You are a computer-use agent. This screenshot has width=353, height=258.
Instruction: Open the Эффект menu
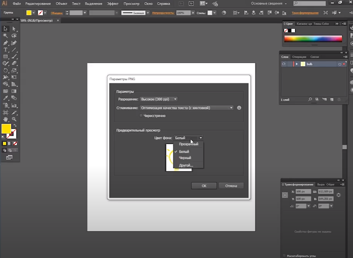click(x=113, y=3)
